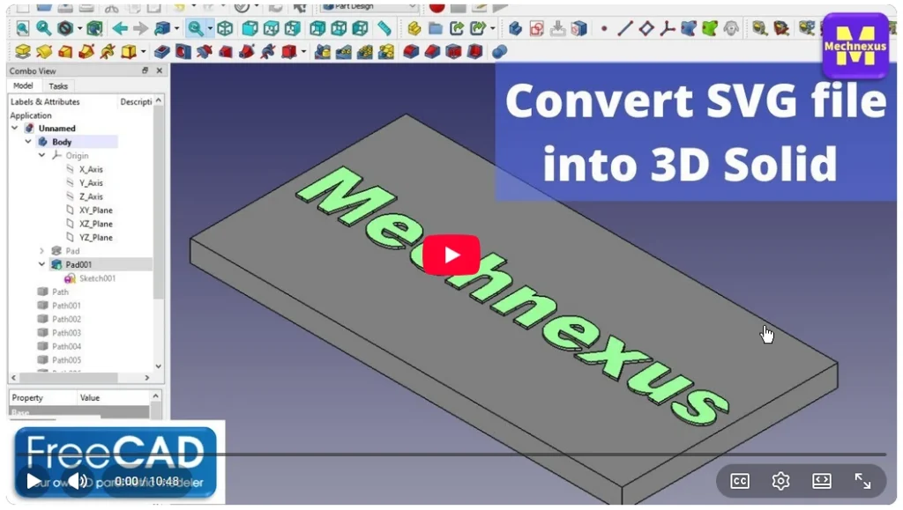Create a datum line
The image size is (903, 510).
pyautogui.click(x=625, y=28)
